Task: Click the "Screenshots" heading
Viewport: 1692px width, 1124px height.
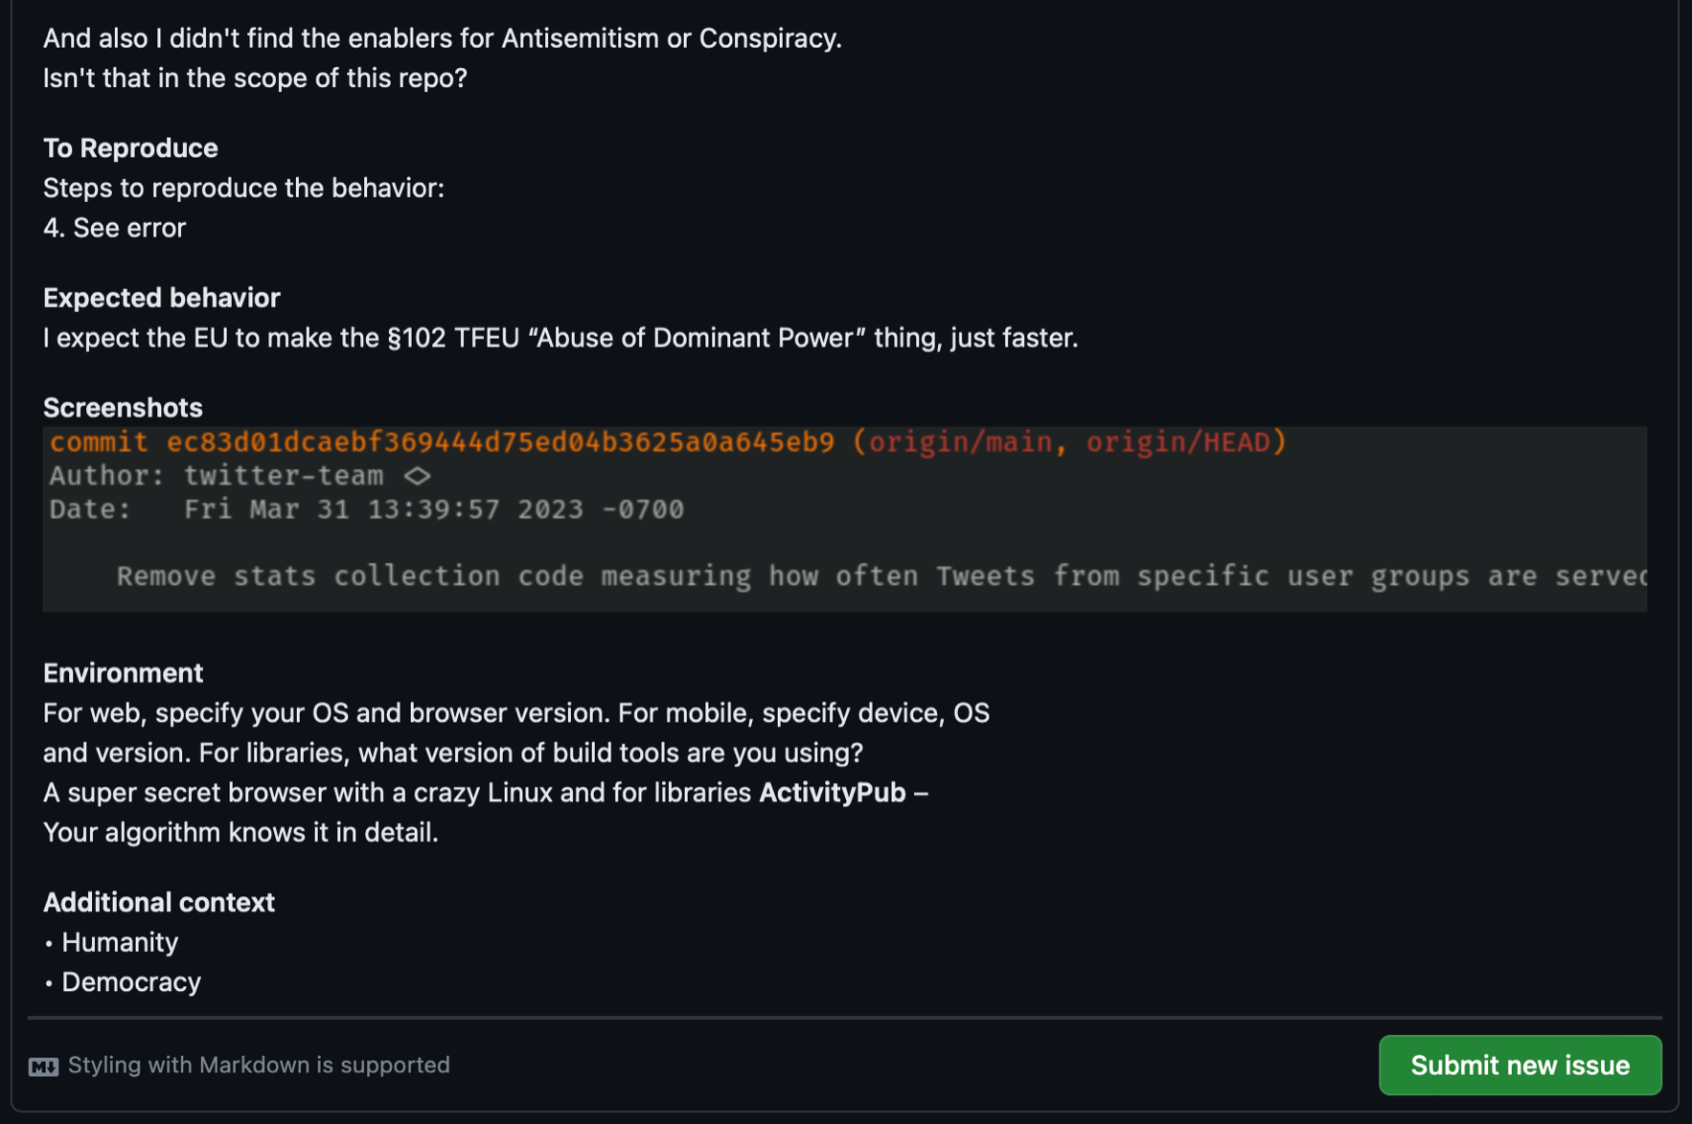Action: pos(123,408)
